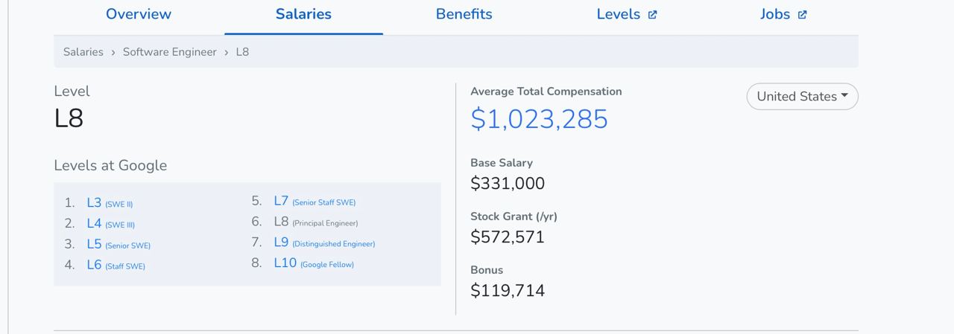Click the Bonus label
Image resolution: width=954 pixels, height=334 pixels.
487,270
